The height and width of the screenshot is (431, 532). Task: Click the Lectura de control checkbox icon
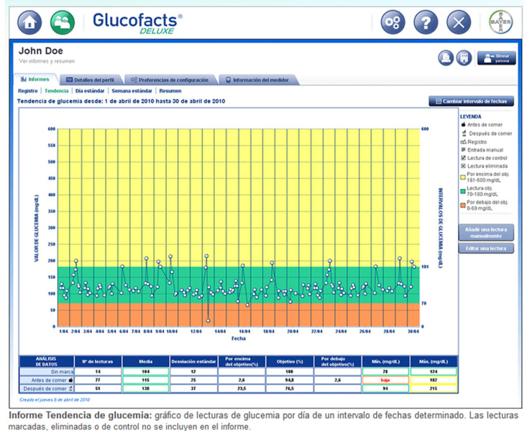(463, 158)
